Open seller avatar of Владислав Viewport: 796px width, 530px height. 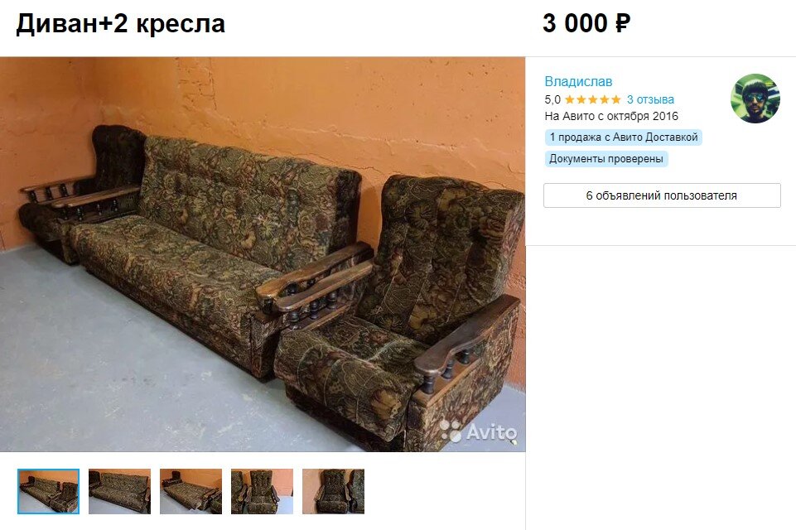tap(755, 99)
